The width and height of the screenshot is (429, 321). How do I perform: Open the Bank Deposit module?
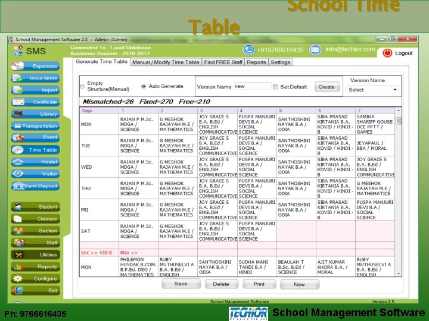point(35,185)
